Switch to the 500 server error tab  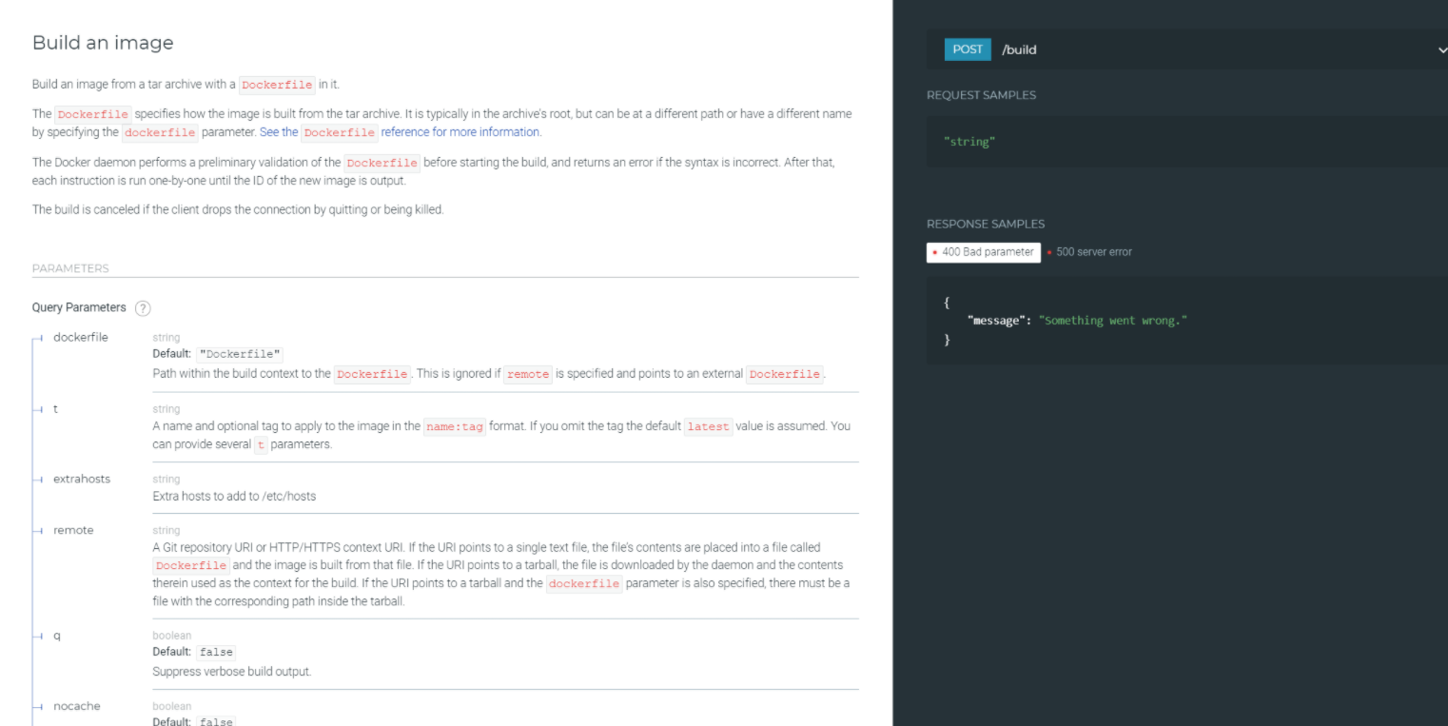[1093, 252]
